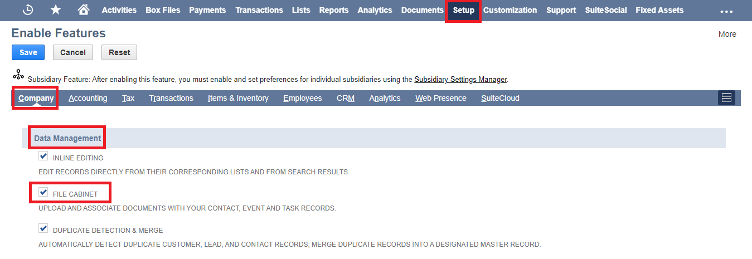Switch to the Web Presence subtab
752x259 pixels.
441,98
